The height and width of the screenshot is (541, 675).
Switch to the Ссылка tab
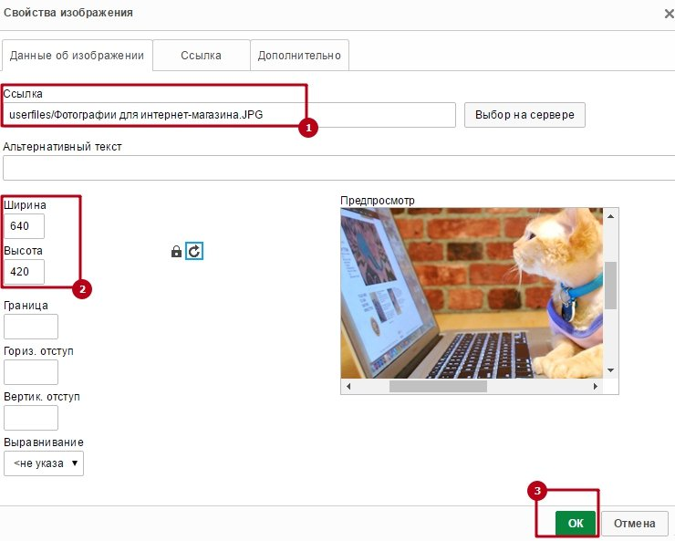(201, 56)
